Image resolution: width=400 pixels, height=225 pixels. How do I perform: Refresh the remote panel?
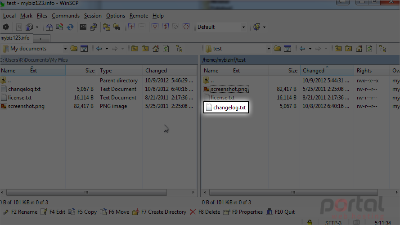click(369, 49)
